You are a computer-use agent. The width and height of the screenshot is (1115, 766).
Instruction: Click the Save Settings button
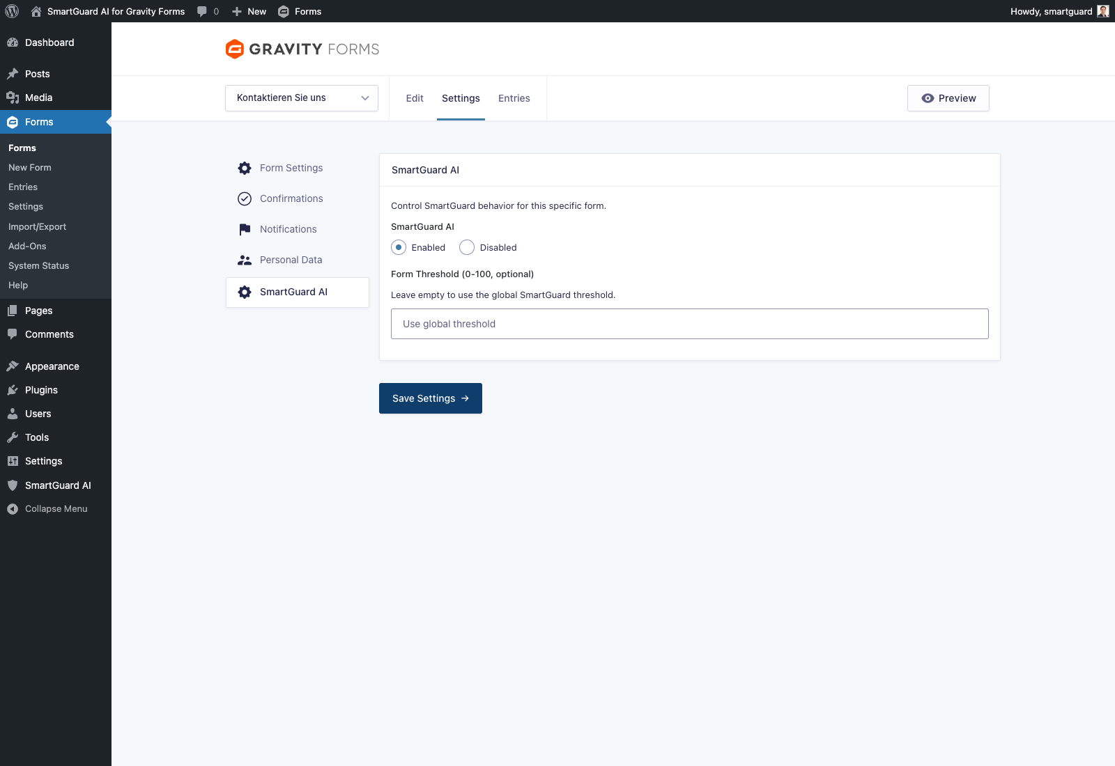431,398
